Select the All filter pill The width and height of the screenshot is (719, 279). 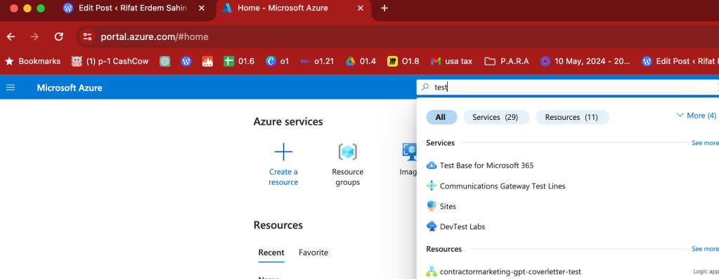441,118
